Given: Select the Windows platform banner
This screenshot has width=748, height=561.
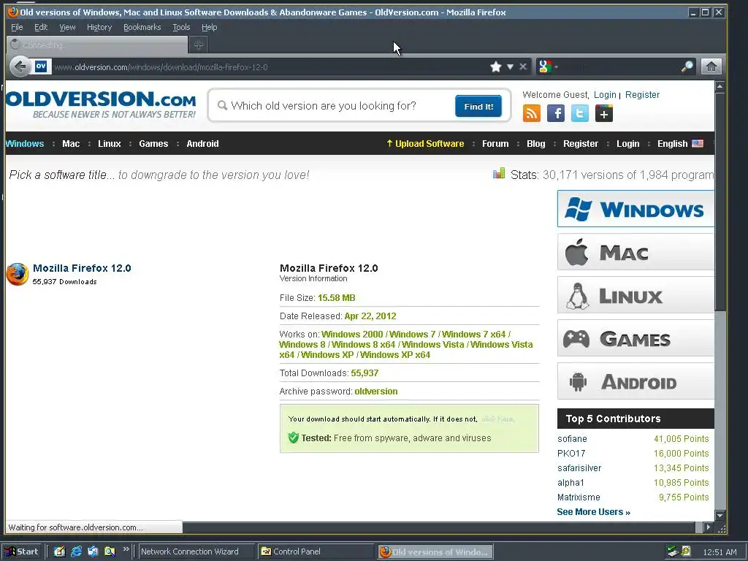Looking at the screenshot, I should click(x=636, y=208).
